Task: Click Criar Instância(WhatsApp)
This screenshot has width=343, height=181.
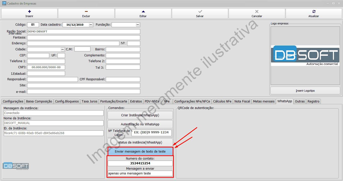Action: pyautogui.click(x=140, y=115)
